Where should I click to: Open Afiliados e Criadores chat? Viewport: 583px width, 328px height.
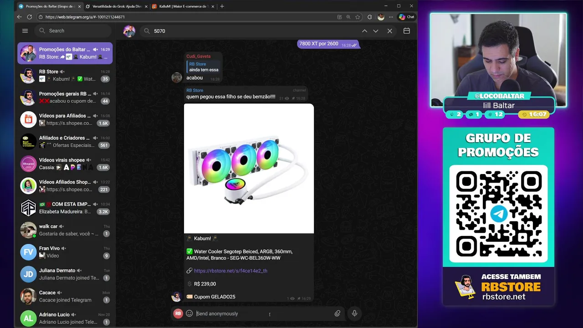tap(65, 141)
